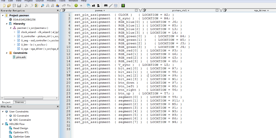Collapse the pacman top module node
The height and width of the screenshot is (138, 276).
10,28
